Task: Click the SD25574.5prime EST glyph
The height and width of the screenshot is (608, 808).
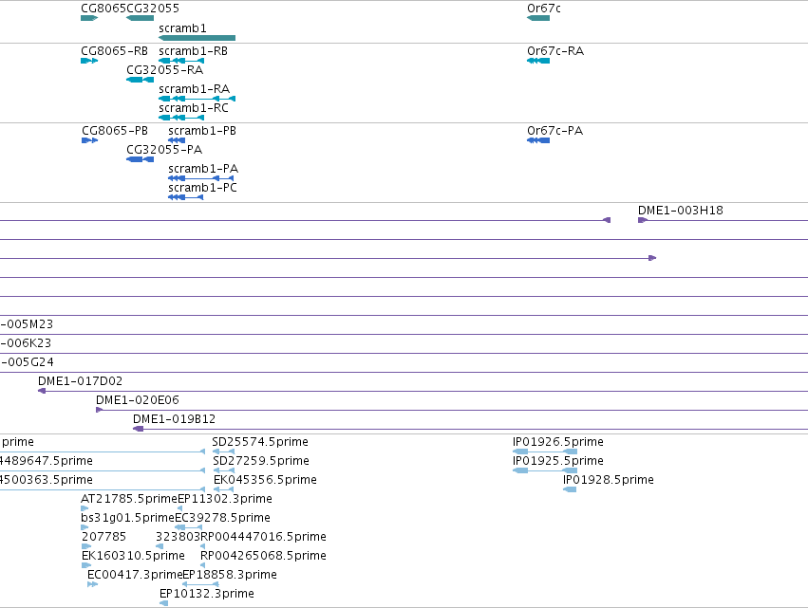Action: (224, 451)
